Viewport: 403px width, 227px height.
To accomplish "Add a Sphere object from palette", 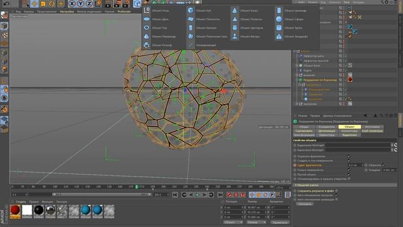I will (290, 19).
